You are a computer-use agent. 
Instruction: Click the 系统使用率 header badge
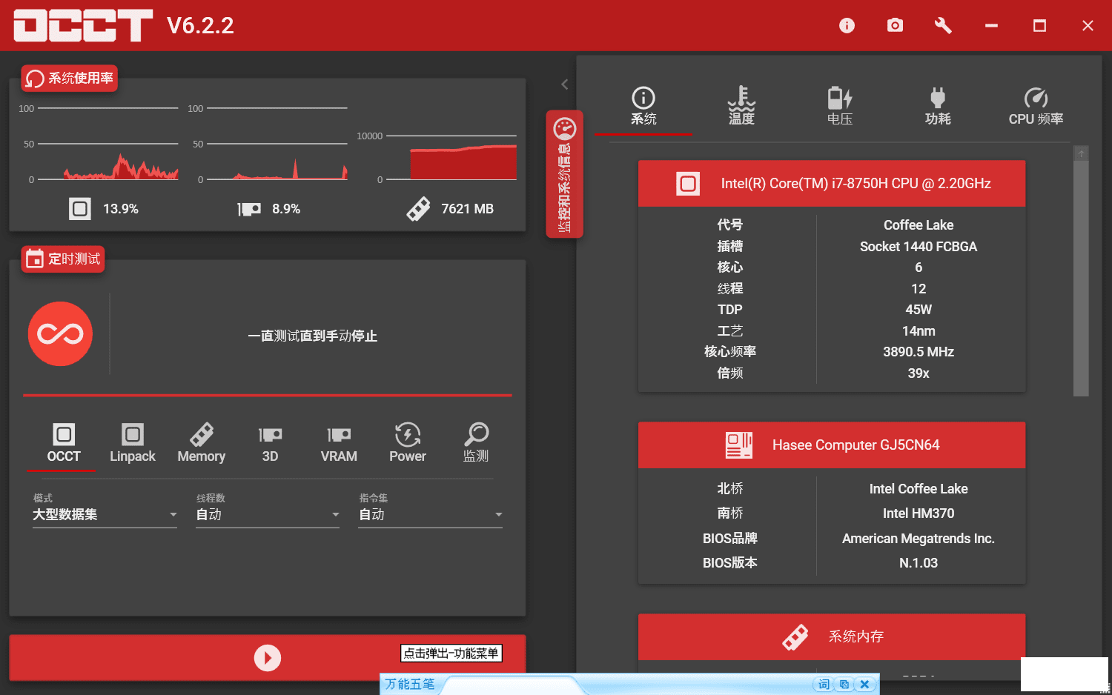point(70,78)
